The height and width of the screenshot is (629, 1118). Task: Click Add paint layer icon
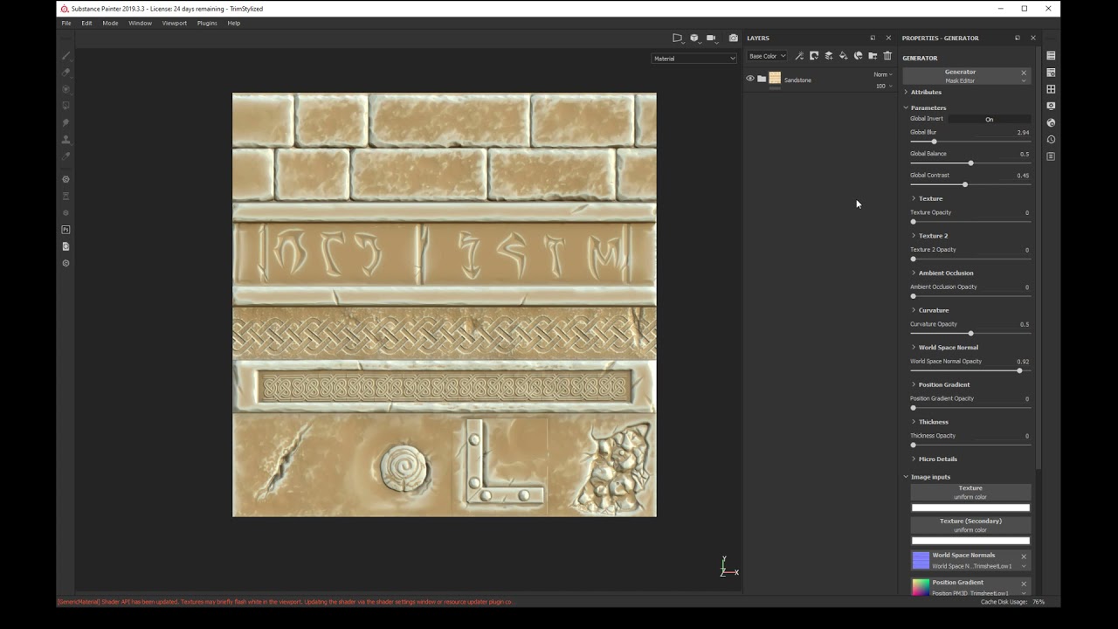(829, 56)
